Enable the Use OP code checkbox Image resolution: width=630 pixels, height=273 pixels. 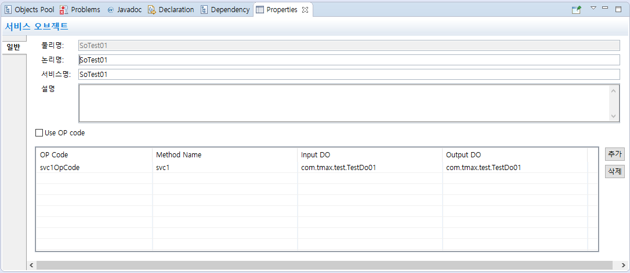tap(39, 132)
